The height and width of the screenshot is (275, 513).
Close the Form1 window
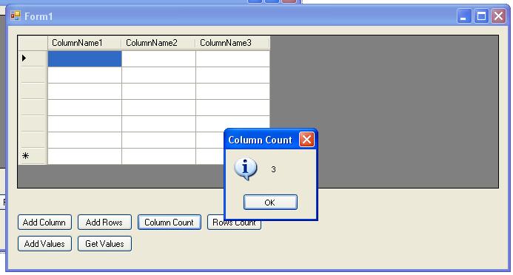498,16
